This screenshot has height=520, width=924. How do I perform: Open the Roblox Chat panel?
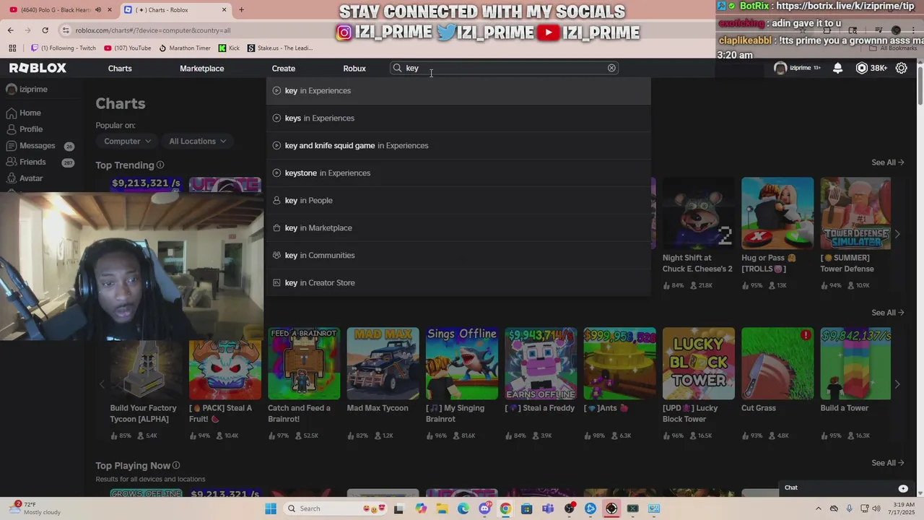846,488
